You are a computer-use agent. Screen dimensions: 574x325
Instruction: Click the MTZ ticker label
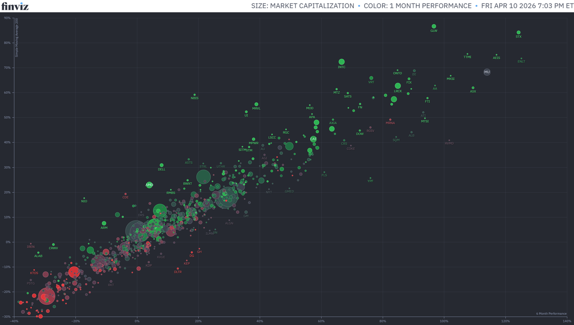pyautogui.click(x=337, y=92)
